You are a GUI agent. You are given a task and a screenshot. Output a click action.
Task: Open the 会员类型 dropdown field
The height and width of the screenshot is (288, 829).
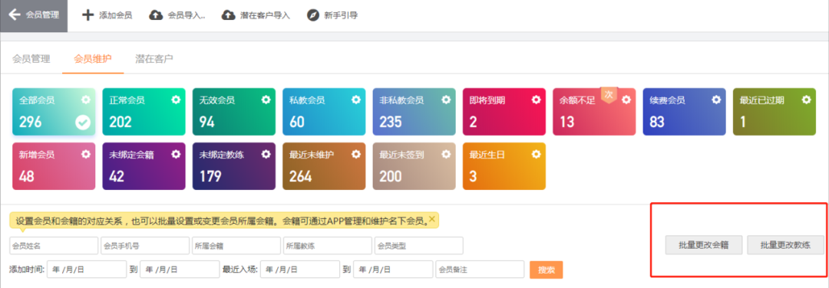pyautogui.click(x=419, y=246)
